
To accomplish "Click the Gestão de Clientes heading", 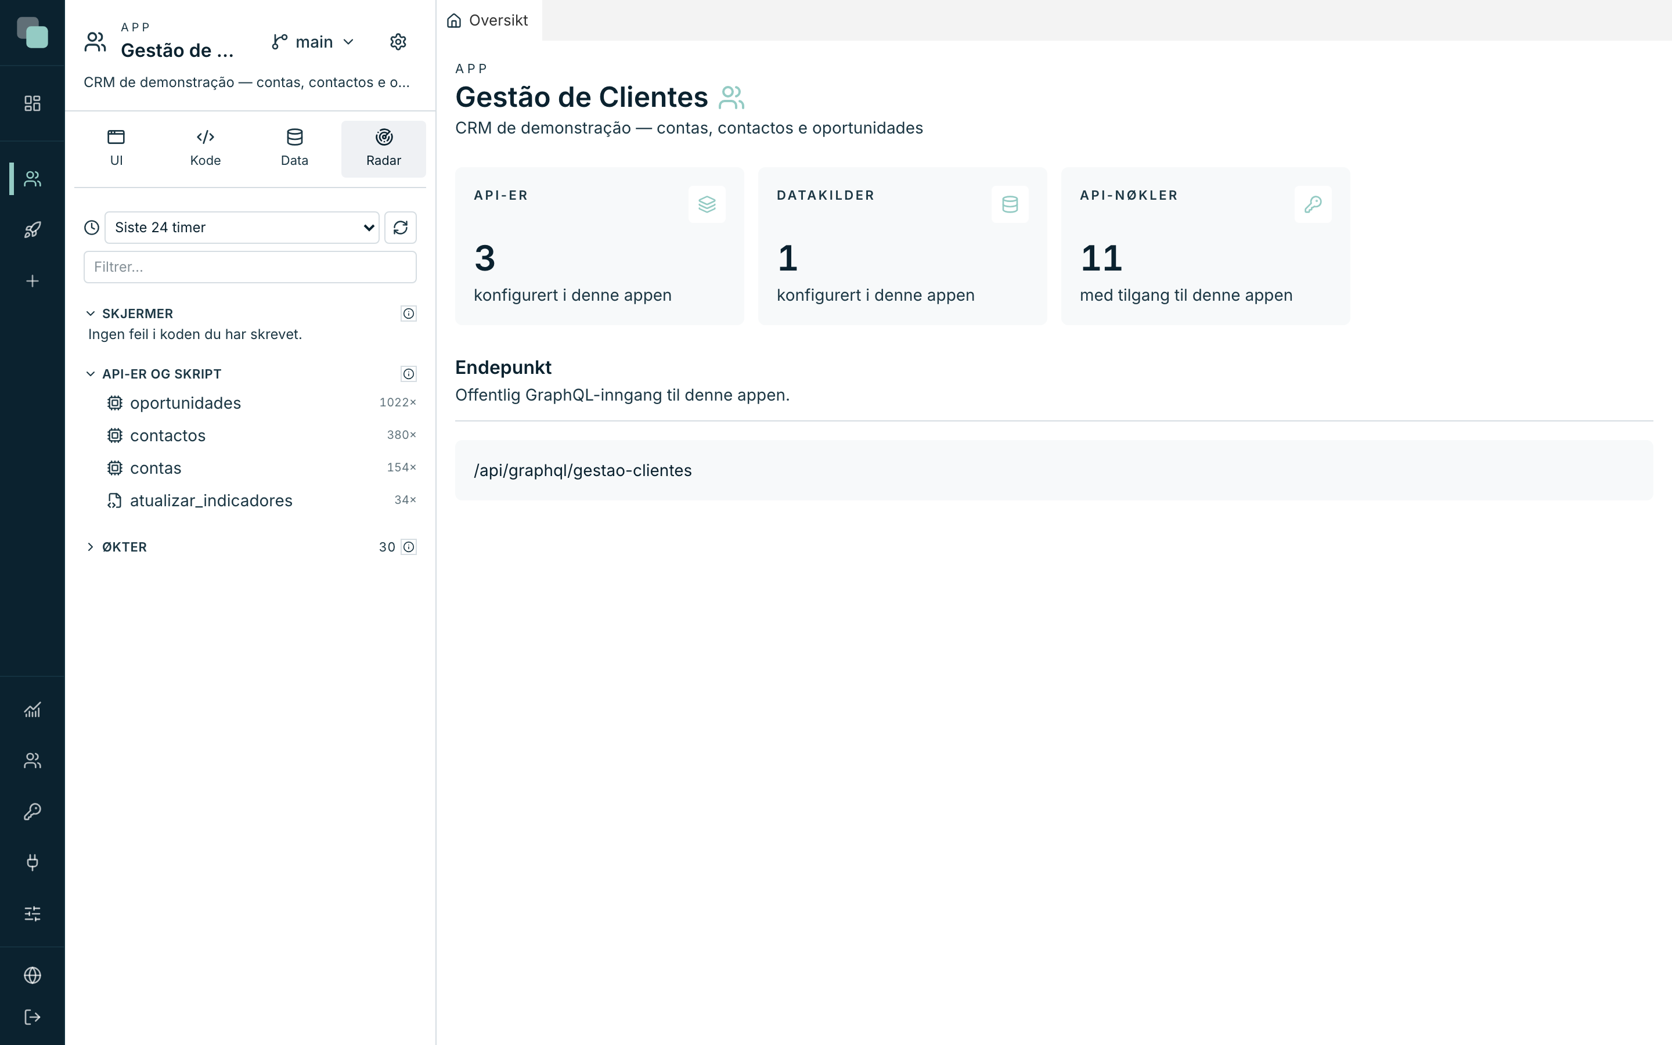I will click(581, 98).
